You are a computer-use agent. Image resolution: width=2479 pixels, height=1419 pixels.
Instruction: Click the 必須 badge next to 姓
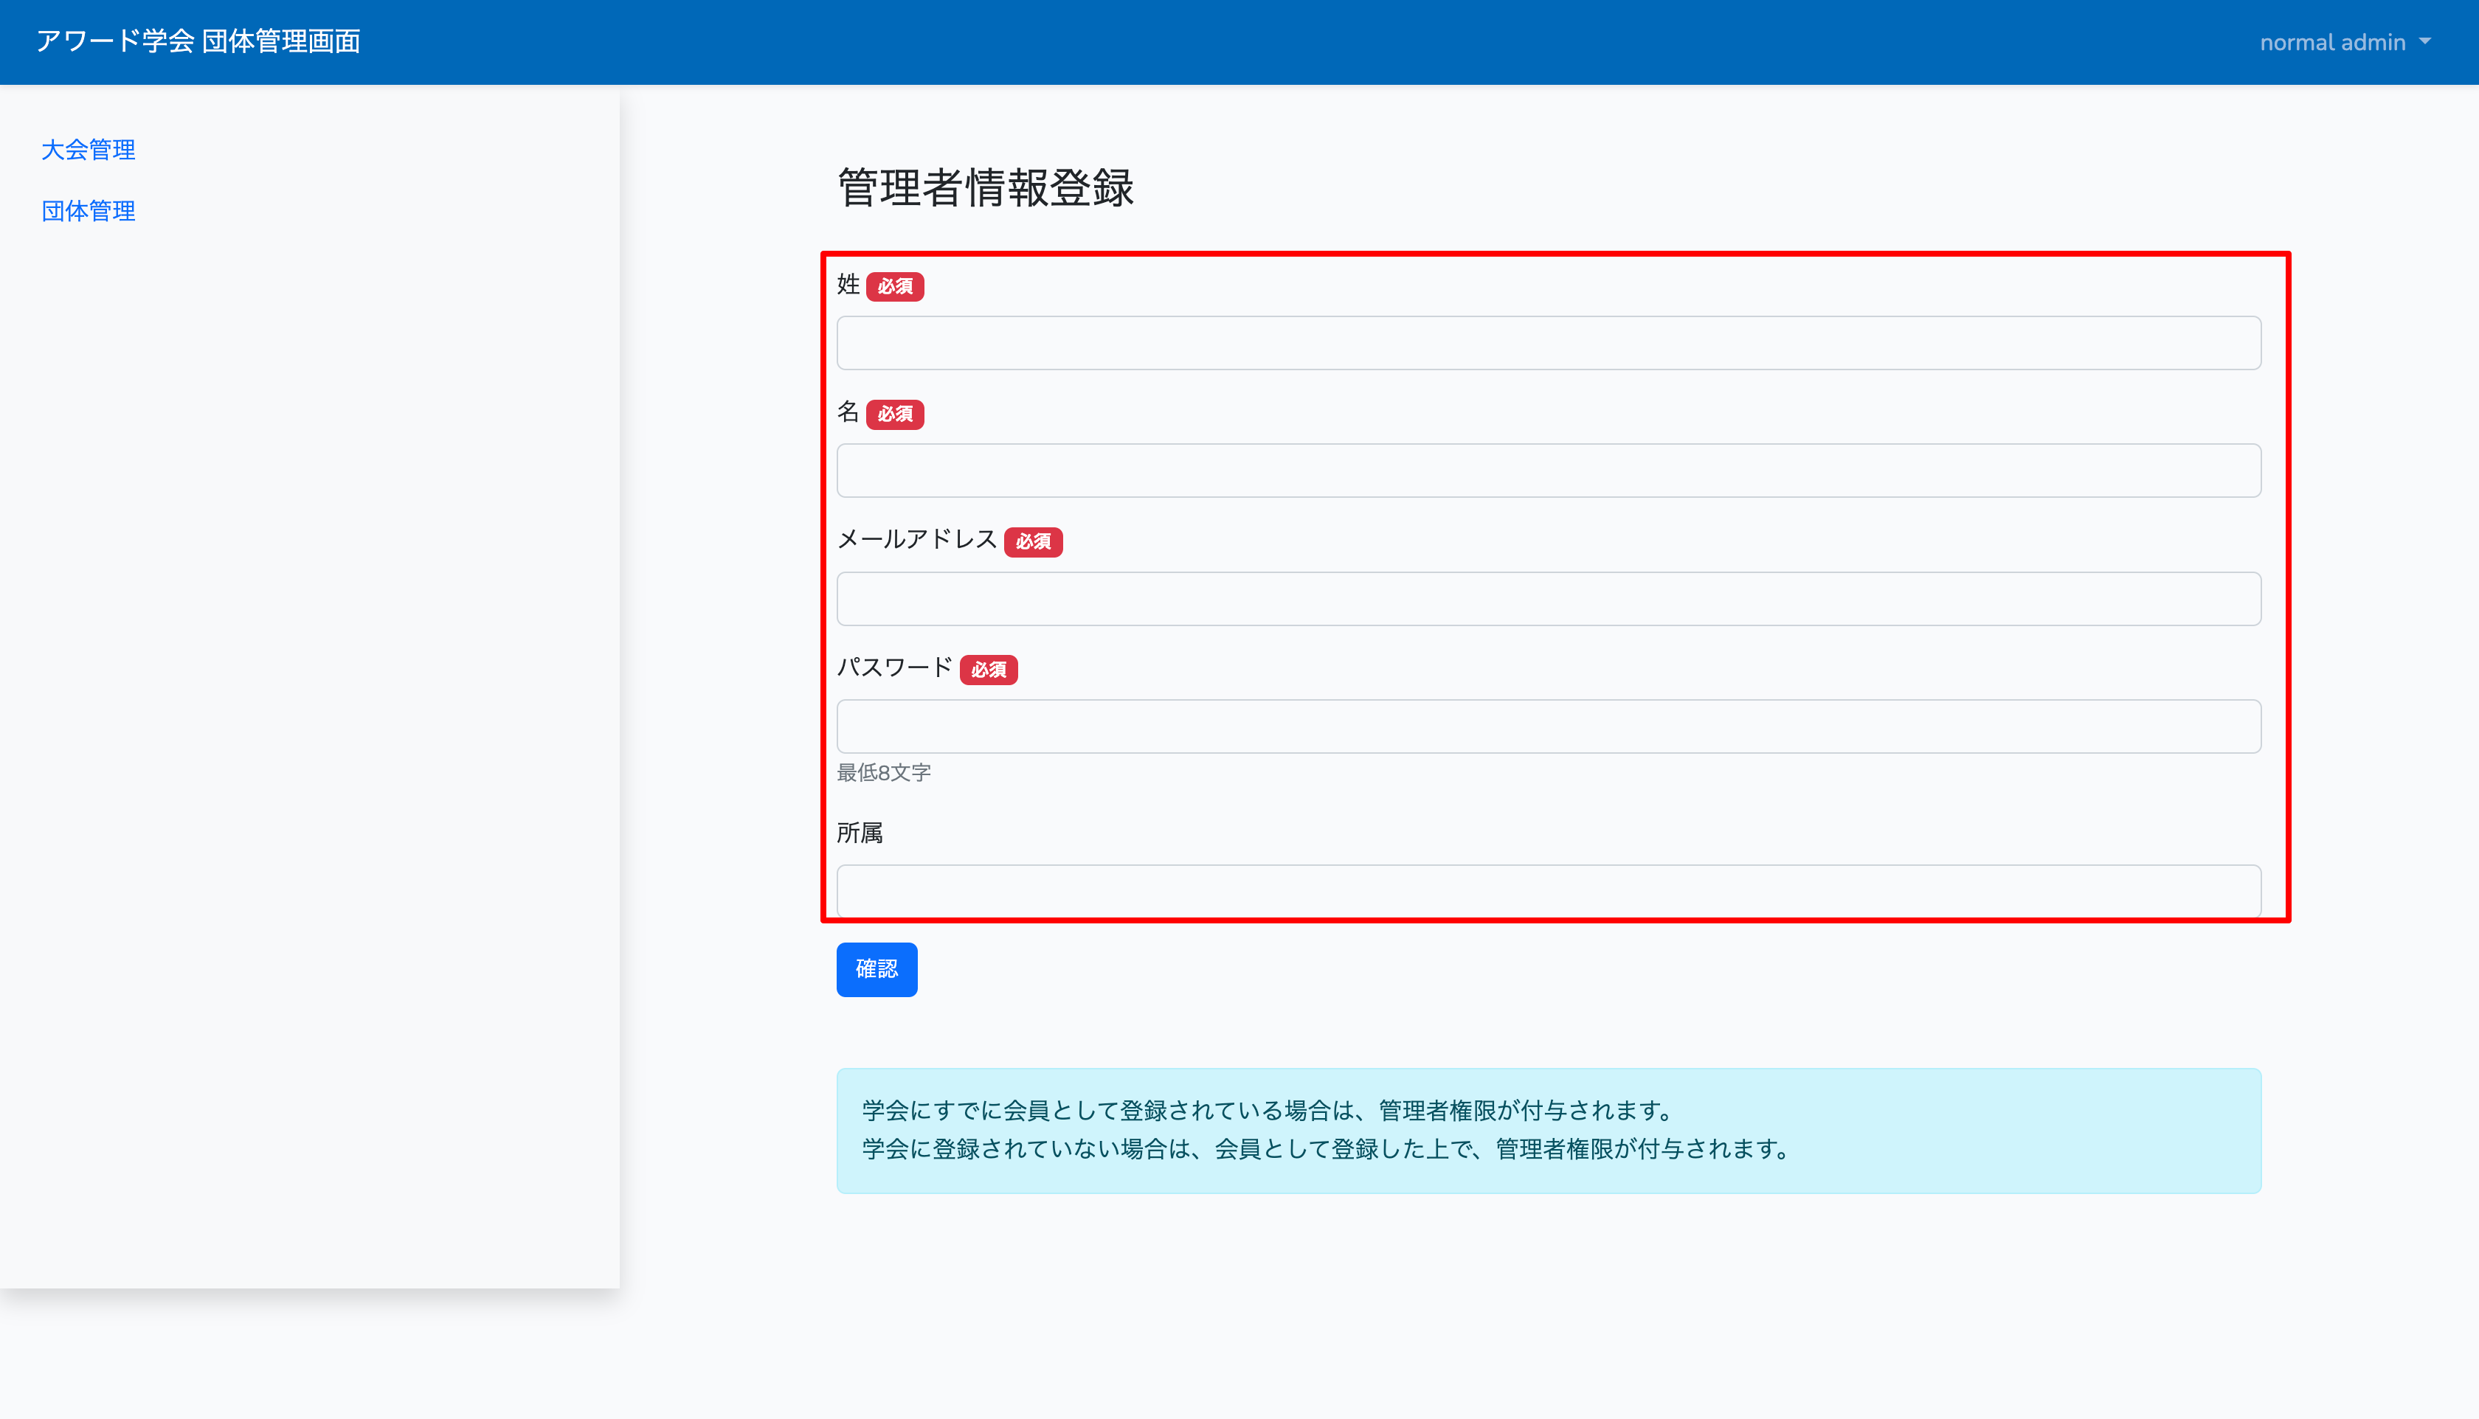(894, 286)
